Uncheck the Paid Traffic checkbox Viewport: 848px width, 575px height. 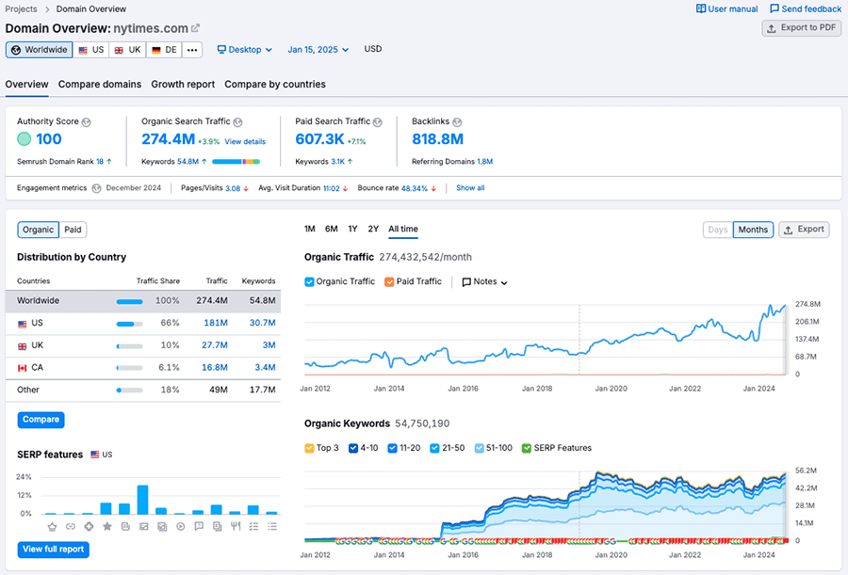tap(389, 281)
